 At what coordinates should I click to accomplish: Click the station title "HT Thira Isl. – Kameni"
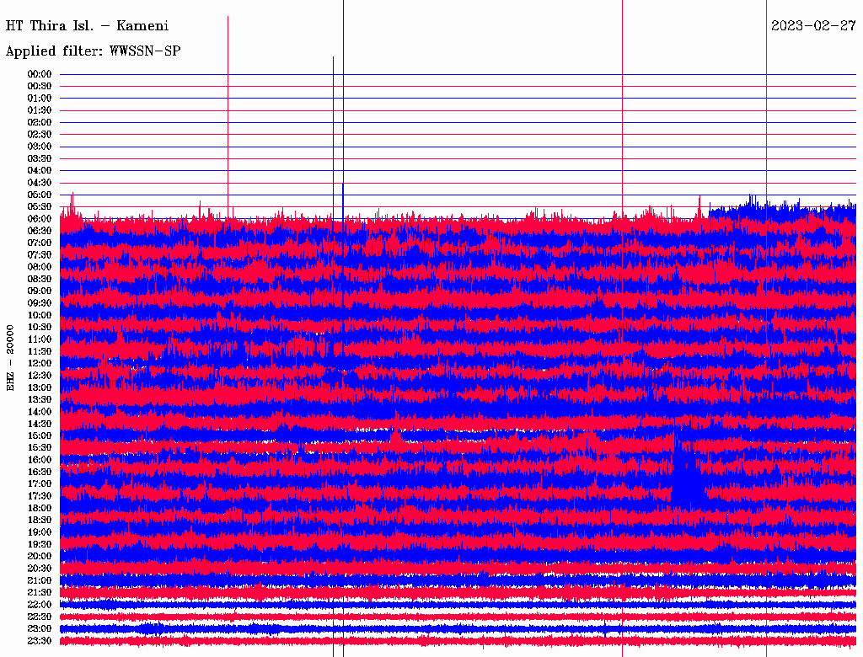[87, 26]
